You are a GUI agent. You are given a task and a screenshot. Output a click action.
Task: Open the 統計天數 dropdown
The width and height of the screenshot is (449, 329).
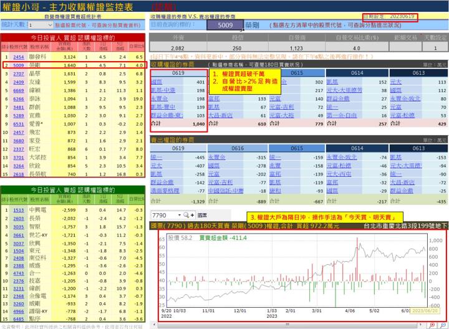coord(50,25)
